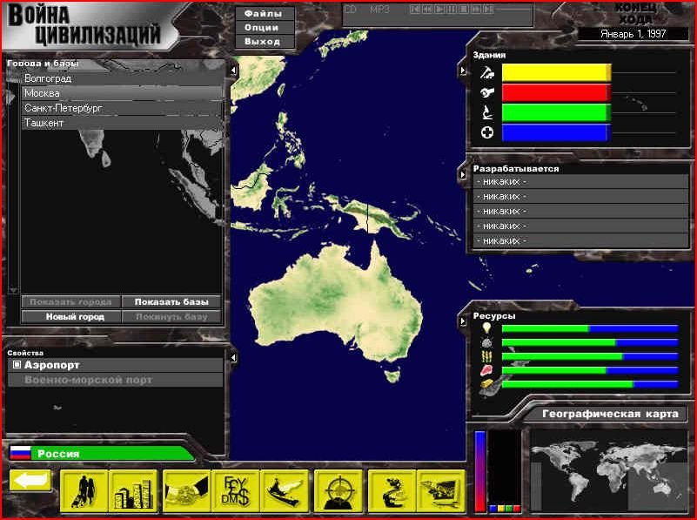Open the crosshair targeting panel

point(338,490)
